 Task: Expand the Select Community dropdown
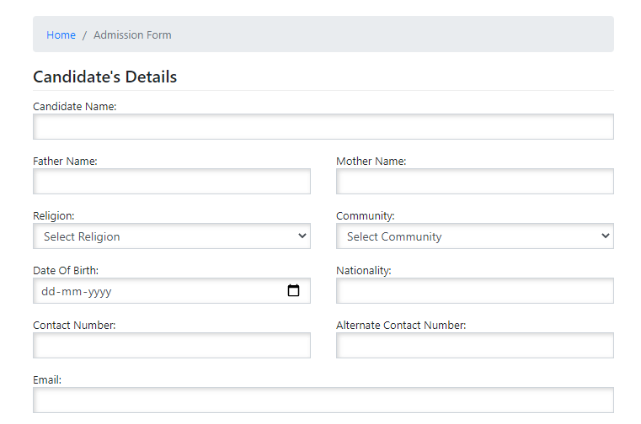point(474,236)
